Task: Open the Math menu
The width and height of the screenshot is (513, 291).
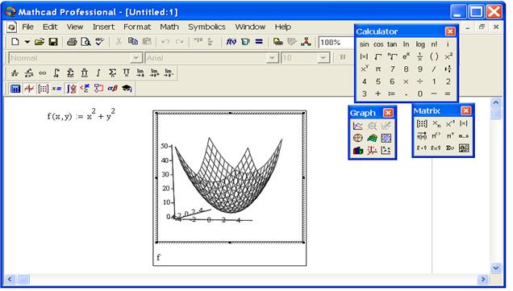Action: (169, 27)
